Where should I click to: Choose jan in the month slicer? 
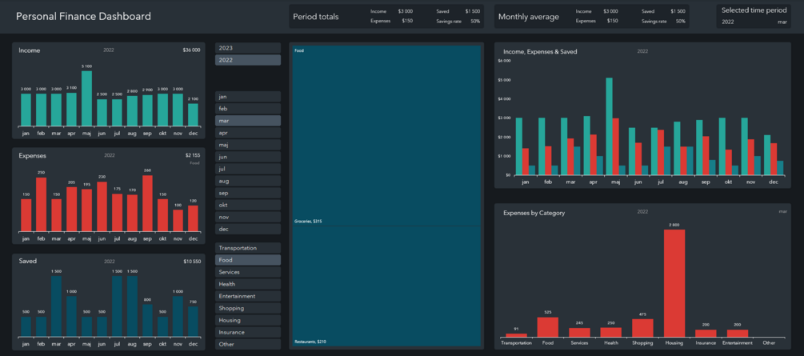pyautogui.click(x=248, y=97)
